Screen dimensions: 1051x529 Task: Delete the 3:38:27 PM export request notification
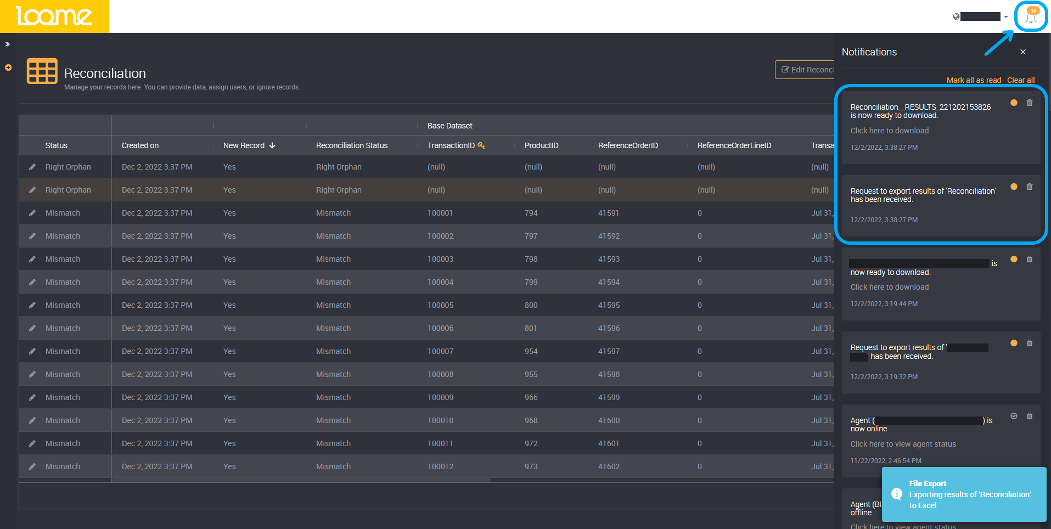coord(1030,187)
